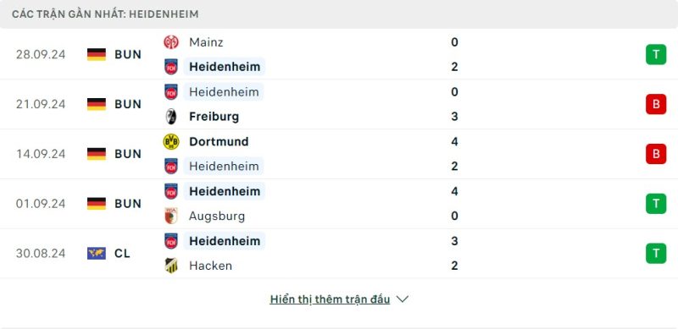This screenshot has height=329, width=678.
Task: Click the Hacken club crest icon
Action: 171,266
